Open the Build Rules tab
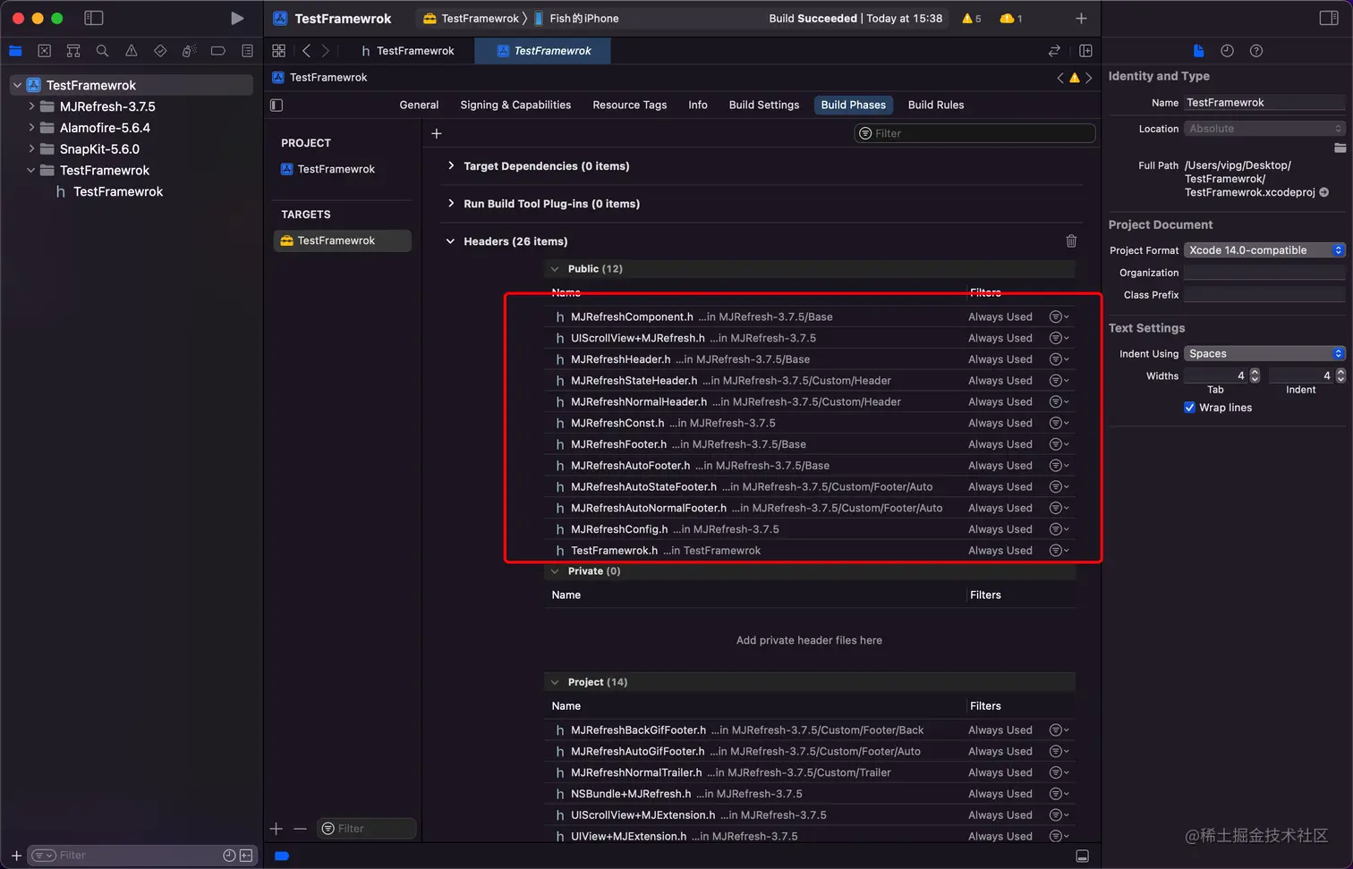 936,105
